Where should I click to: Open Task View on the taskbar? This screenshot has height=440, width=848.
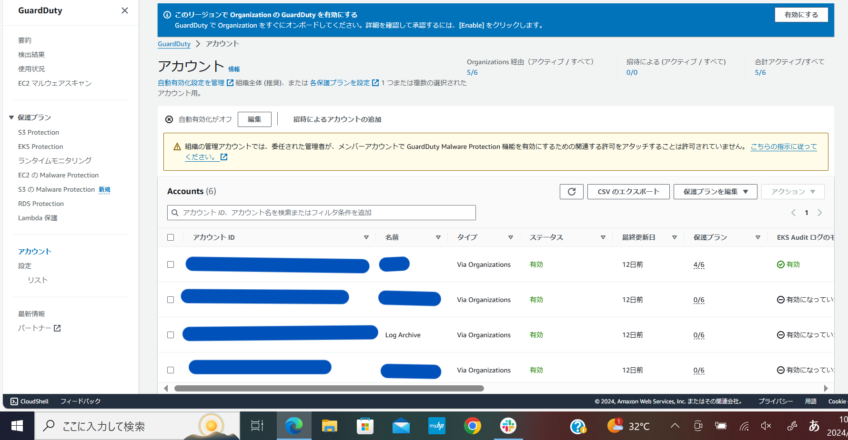(257, 426)
